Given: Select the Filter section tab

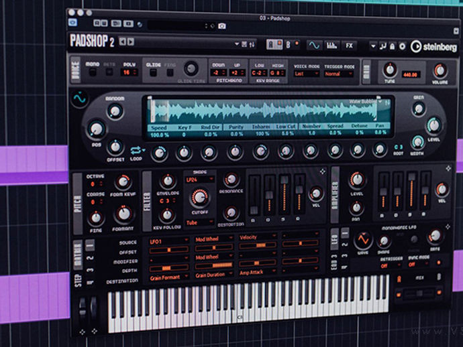Looking at the screenshot, I should (147, 202).
